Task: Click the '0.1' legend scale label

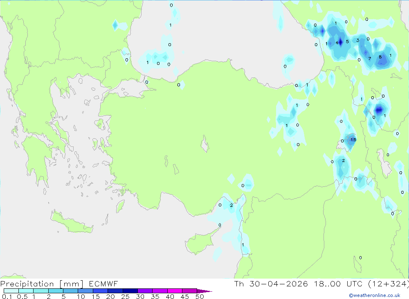Action: point(7,297)
